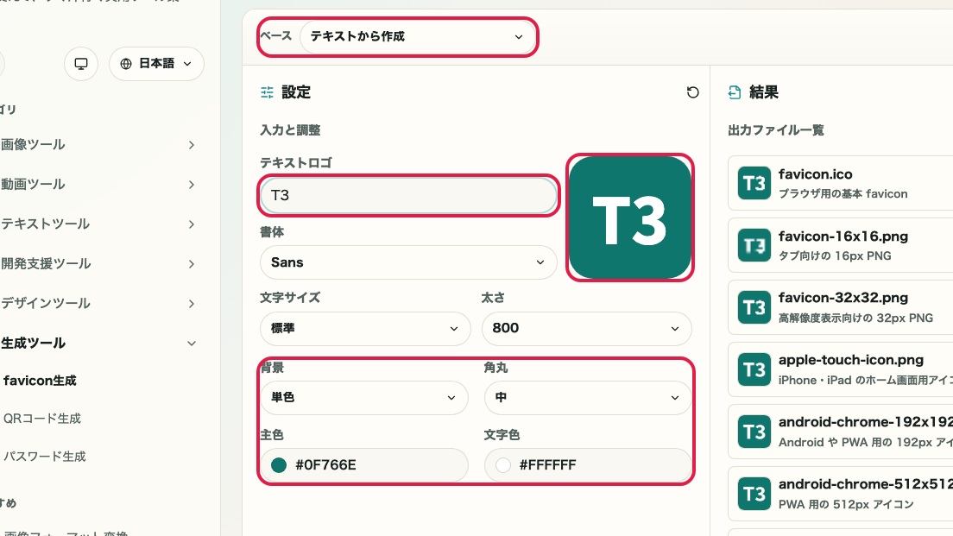The image size is (953, 536).
Task: Click ブラウザ用の基本 favicon description
Action: pyautogui.click(x=843, y=194)
